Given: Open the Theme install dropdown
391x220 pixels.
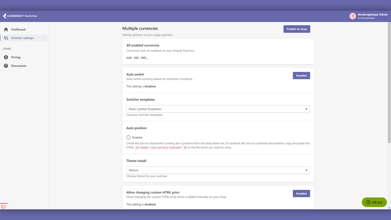Looking at the screenshot, I should coord(218,170).
